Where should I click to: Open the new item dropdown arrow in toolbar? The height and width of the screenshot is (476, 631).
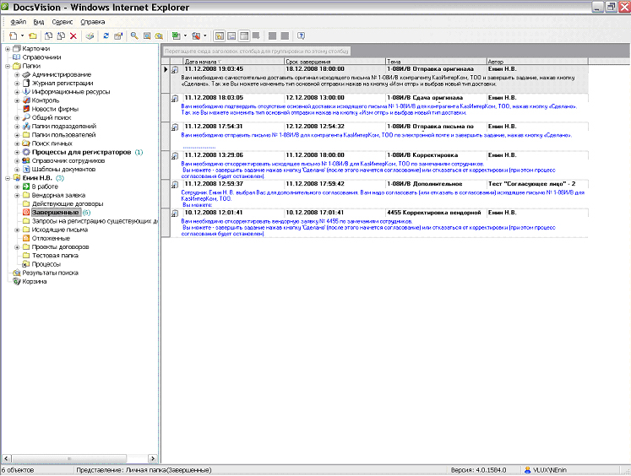[x=24, y=36]
